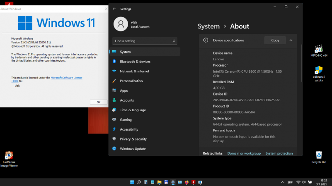Click the device name value Lenovo
Screen dimensions: 332x186
tap(218, 60)
